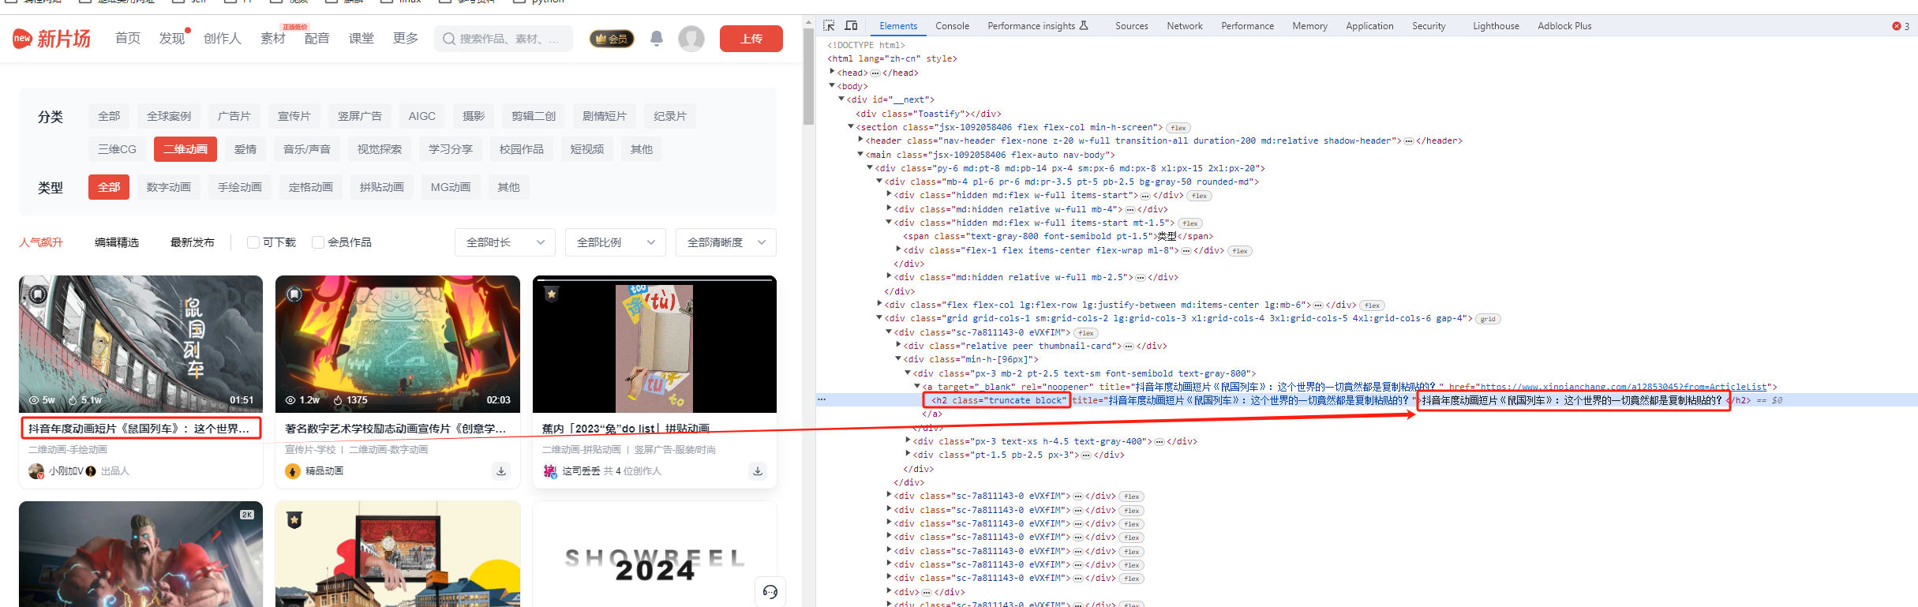
Task: Click the 2K badge on the fighter thumbnail
Action: click(247, 515)
